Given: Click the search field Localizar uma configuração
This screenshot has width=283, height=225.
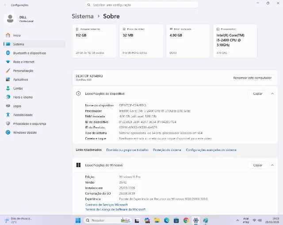Looking at the screenshot, I should [x=141, y=5].
